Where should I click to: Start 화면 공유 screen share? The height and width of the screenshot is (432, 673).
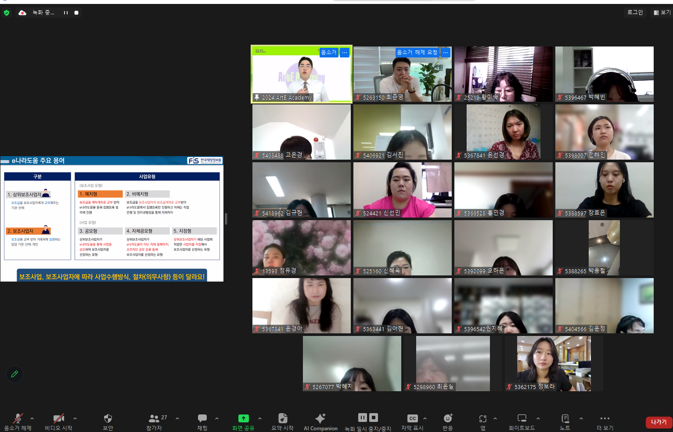coord(243,421)
